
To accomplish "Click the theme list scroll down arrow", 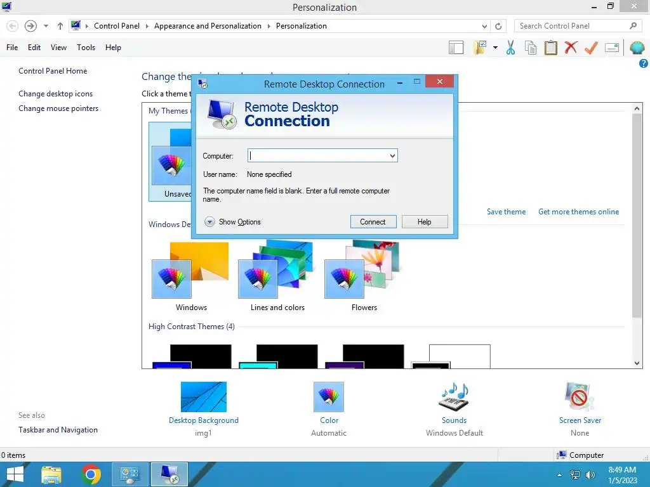I will point(637,363).
